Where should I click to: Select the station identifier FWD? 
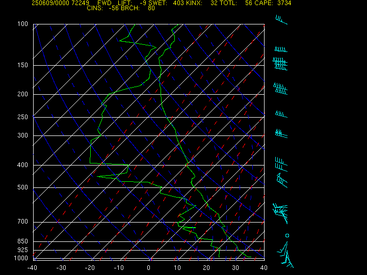click(104, 3)
